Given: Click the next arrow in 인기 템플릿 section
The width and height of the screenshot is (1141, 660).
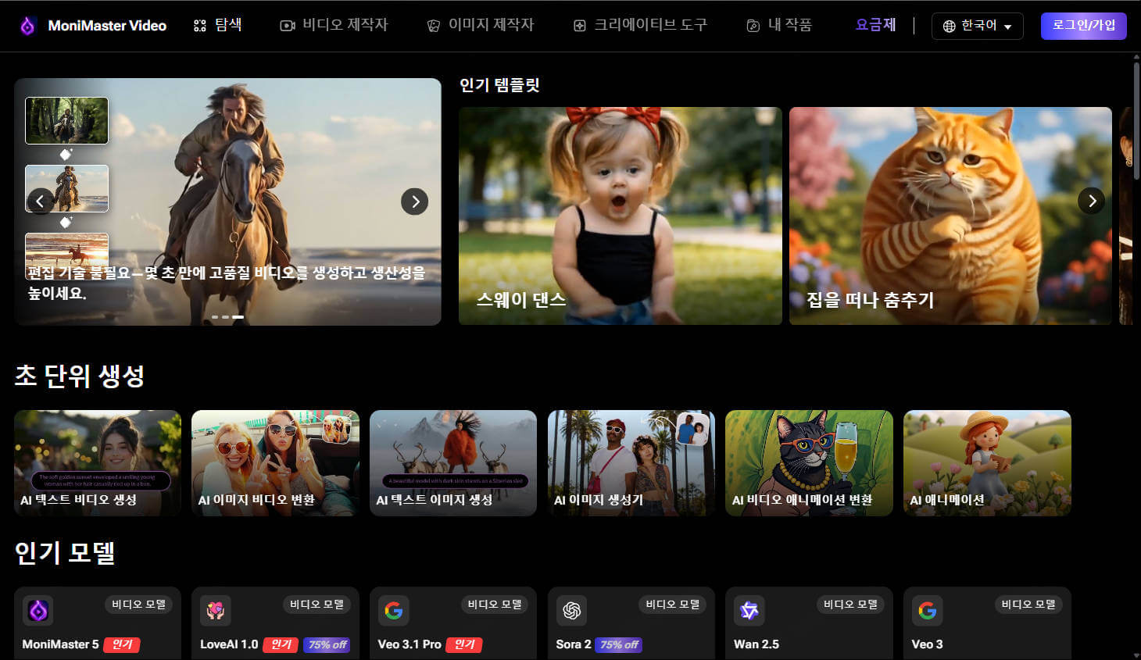Looking at the screenshot, I should click(x=1091, y=201).
